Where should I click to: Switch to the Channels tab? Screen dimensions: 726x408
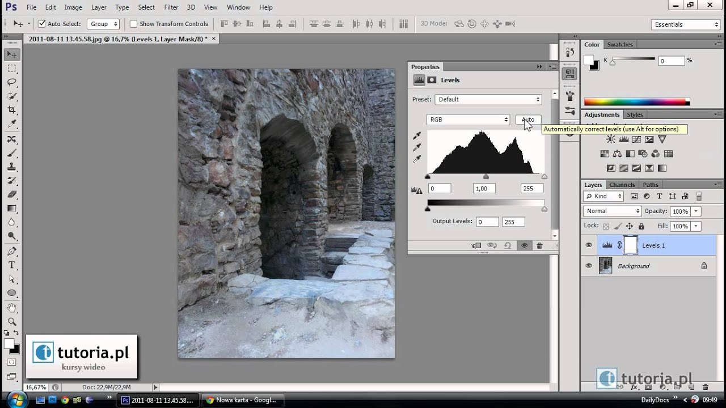[x=622, y=185]
